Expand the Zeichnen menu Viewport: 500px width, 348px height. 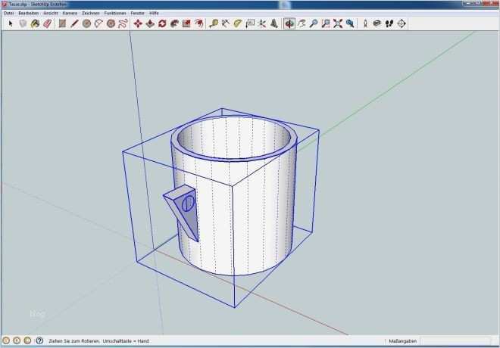pyautogui.click(x=90, y=13)
